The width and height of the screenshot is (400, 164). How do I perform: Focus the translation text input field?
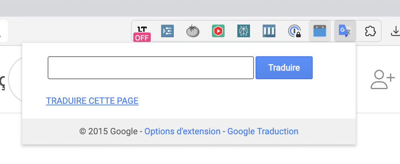click(151, 68)
